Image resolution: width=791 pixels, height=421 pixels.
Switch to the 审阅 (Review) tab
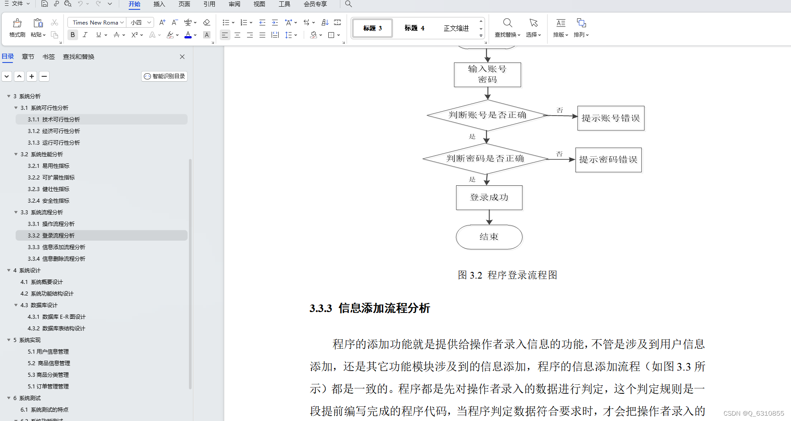(234, 4)
